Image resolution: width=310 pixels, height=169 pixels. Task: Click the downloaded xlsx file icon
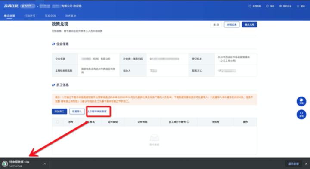[x=5, y=163]
